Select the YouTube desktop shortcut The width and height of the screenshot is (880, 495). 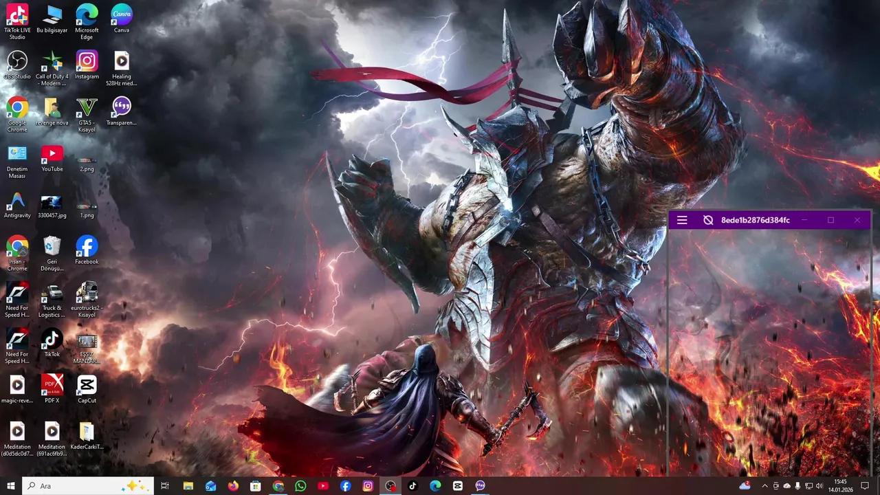click(x=52, y=157)
